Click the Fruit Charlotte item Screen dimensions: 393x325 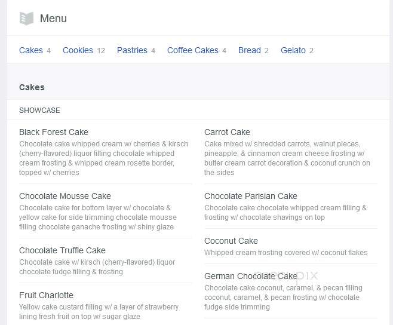[x=46, y=295]
